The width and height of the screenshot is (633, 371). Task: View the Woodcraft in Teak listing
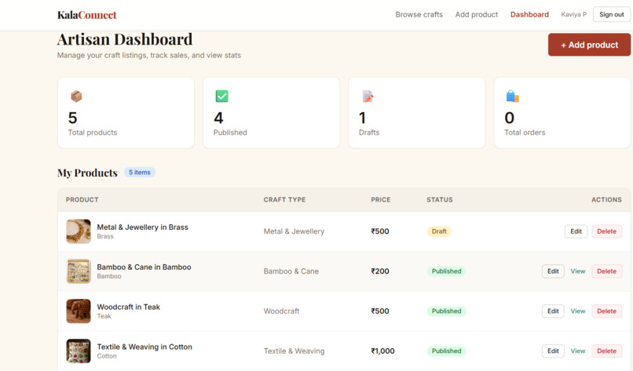(578, 311)
